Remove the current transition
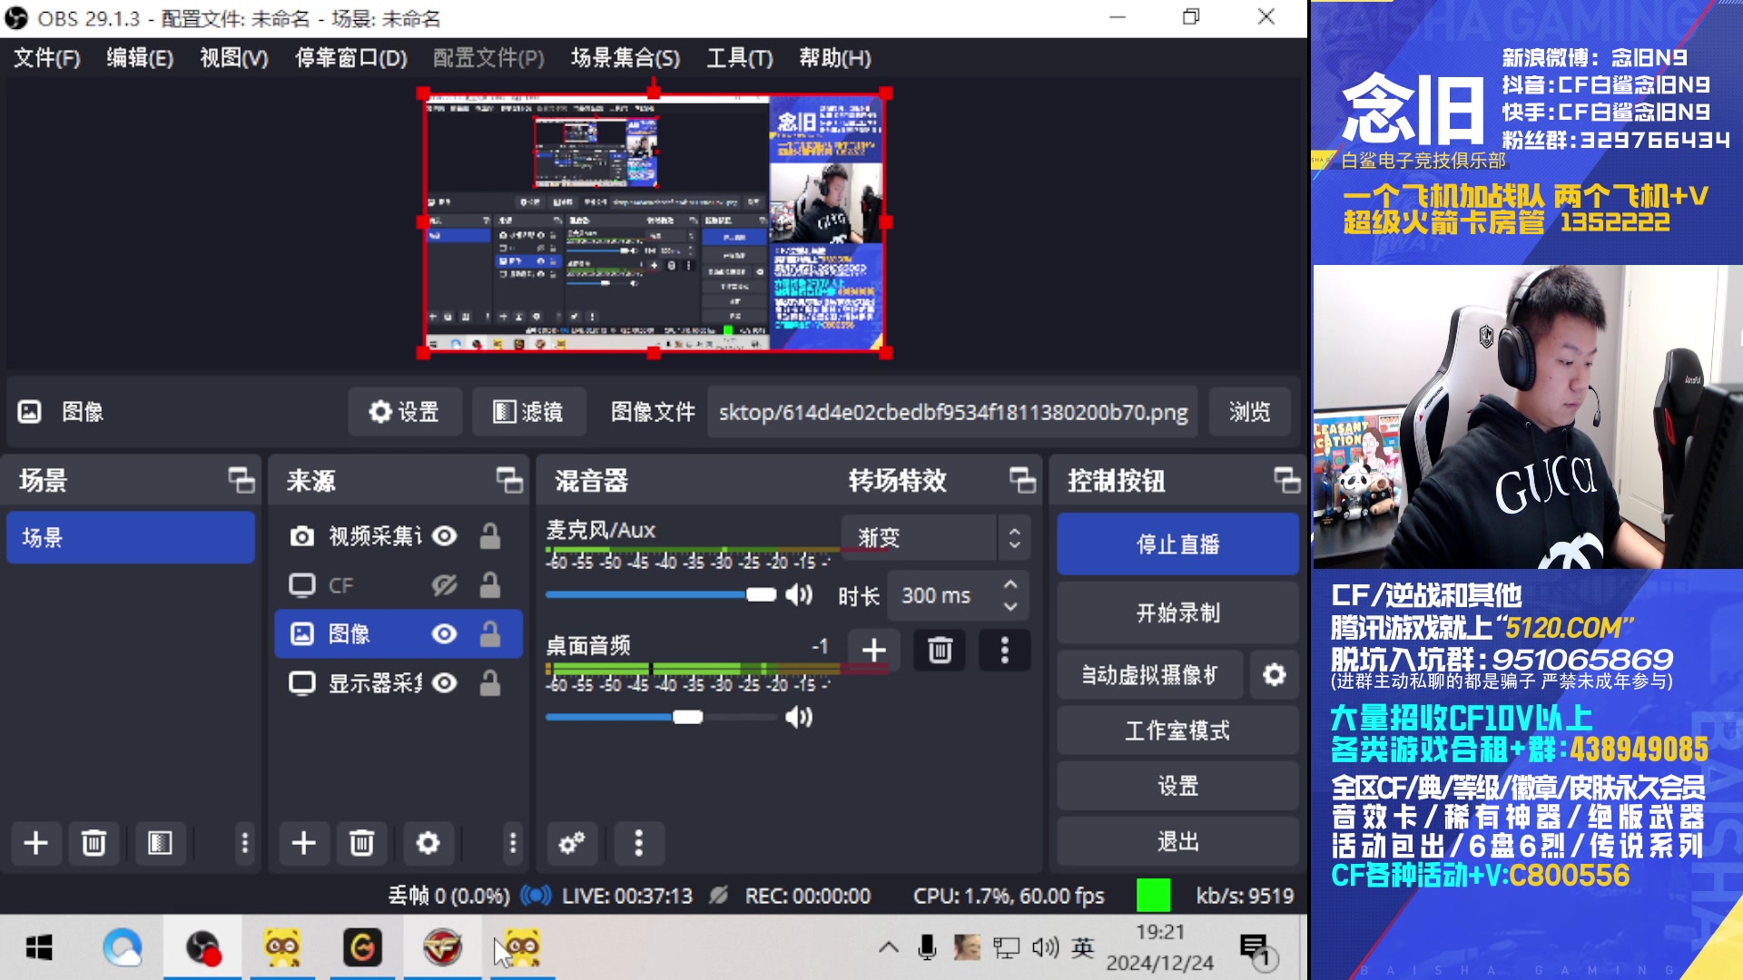Screen dimensions: 1743x980 940,650
